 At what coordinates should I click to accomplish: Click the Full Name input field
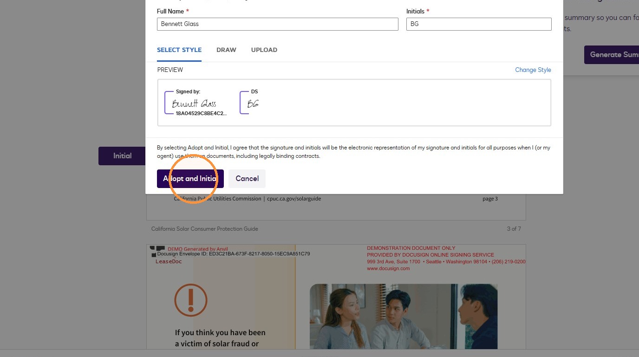click(x=277, y=24)
